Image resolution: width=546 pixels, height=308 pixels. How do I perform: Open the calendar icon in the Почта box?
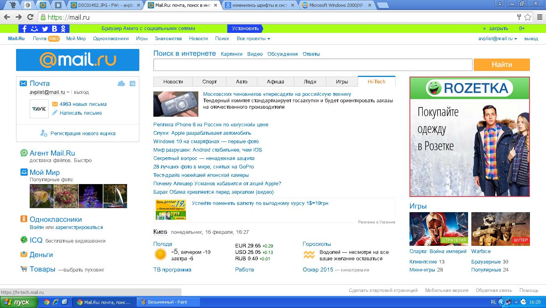[x=132, y=83]
